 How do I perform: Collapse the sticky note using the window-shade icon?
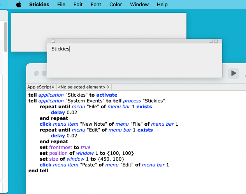pos(216,41)
